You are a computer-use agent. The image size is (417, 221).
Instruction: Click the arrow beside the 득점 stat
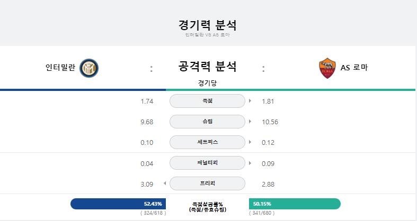[x=250, y=101]
